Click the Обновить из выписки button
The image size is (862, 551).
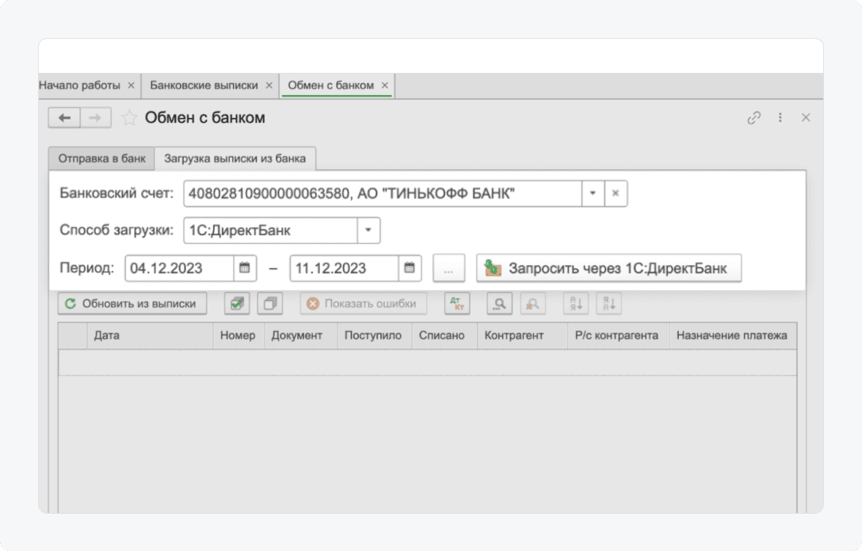(x=132, y=304)
